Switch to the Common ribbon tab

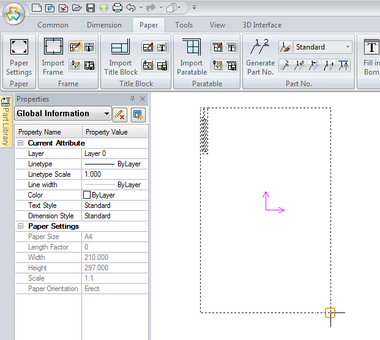53,25
